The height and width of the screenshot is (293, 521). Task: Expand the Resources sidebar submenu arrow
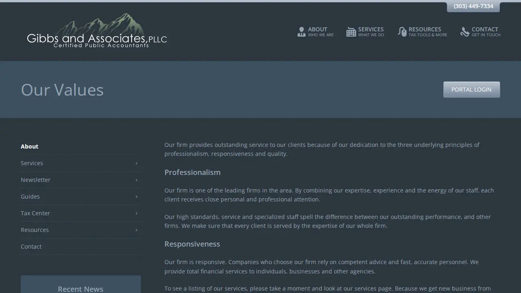click(136, 230)
